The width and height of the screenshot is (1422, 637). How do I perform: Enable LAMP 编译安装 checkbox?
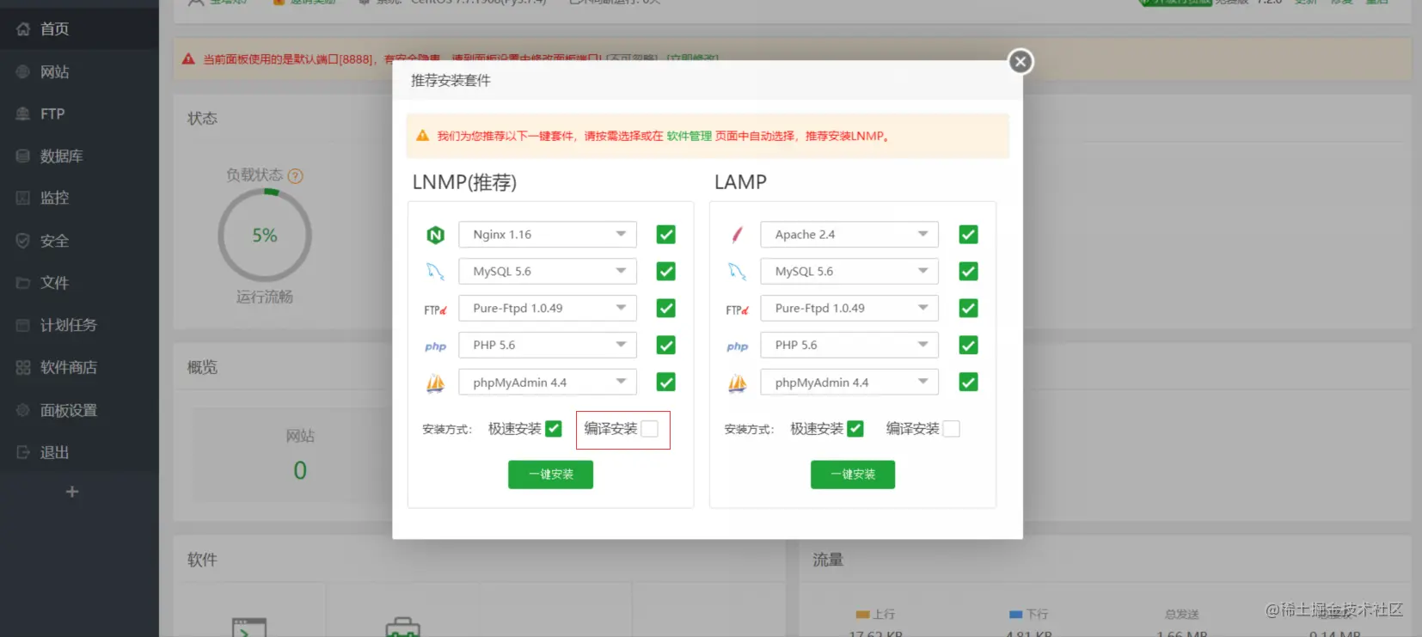click(x=952, y=429)
